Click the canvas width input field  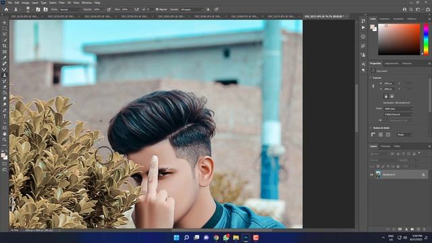(389, 83)
